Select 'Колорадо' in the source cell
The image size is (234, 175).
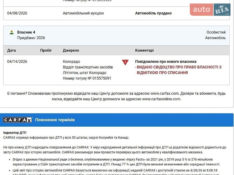pyautogui.click(x=71, y=62)
